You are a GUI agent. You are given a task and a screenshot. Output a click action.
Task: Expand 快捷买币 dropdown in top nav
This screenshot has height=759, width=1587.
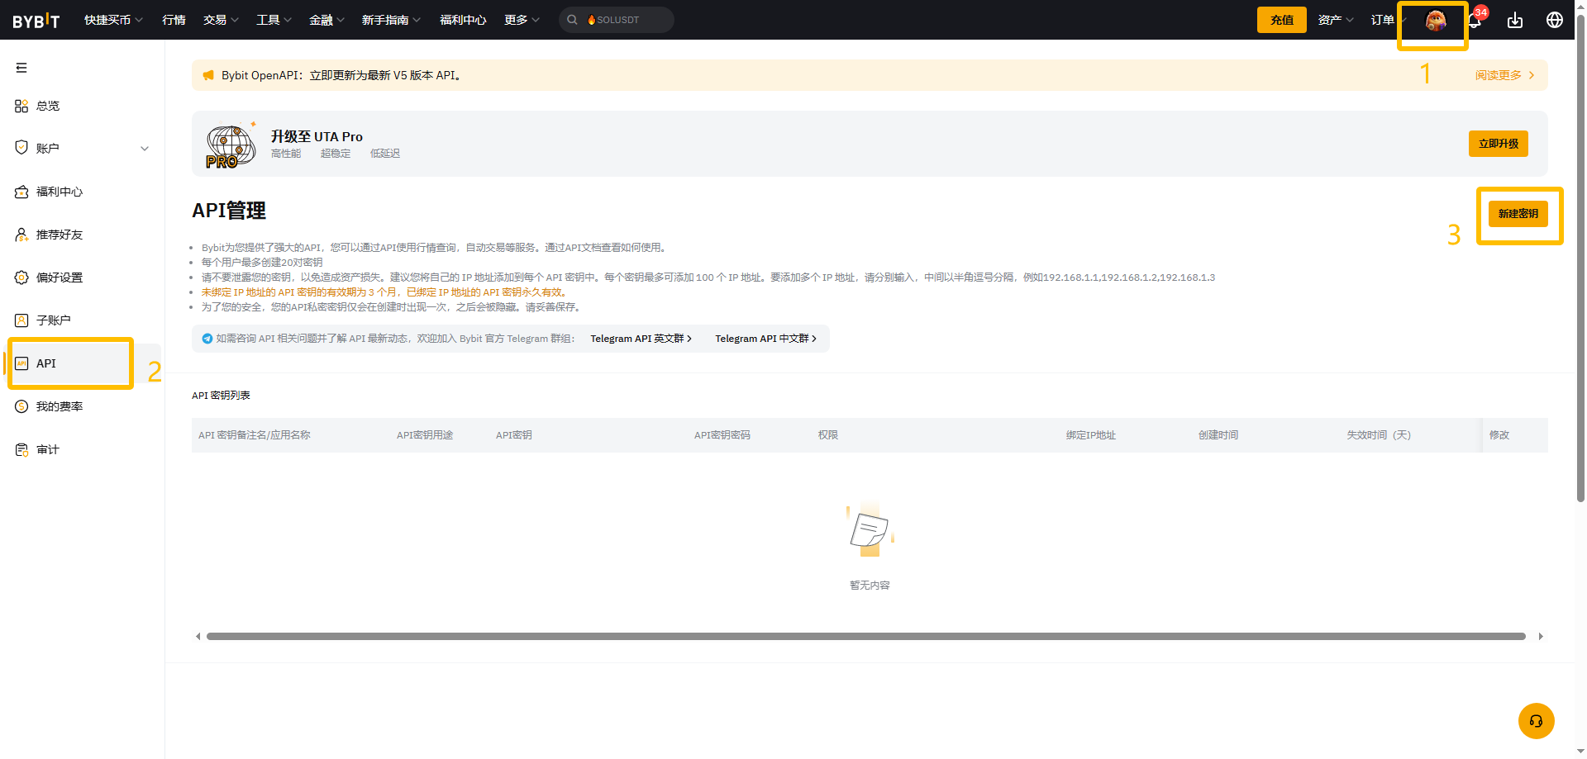pos(113,20)
